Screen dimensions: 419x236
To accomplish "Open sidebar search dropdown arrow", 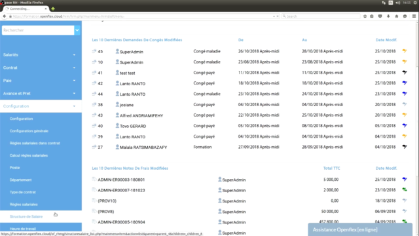I will (77, 30).
